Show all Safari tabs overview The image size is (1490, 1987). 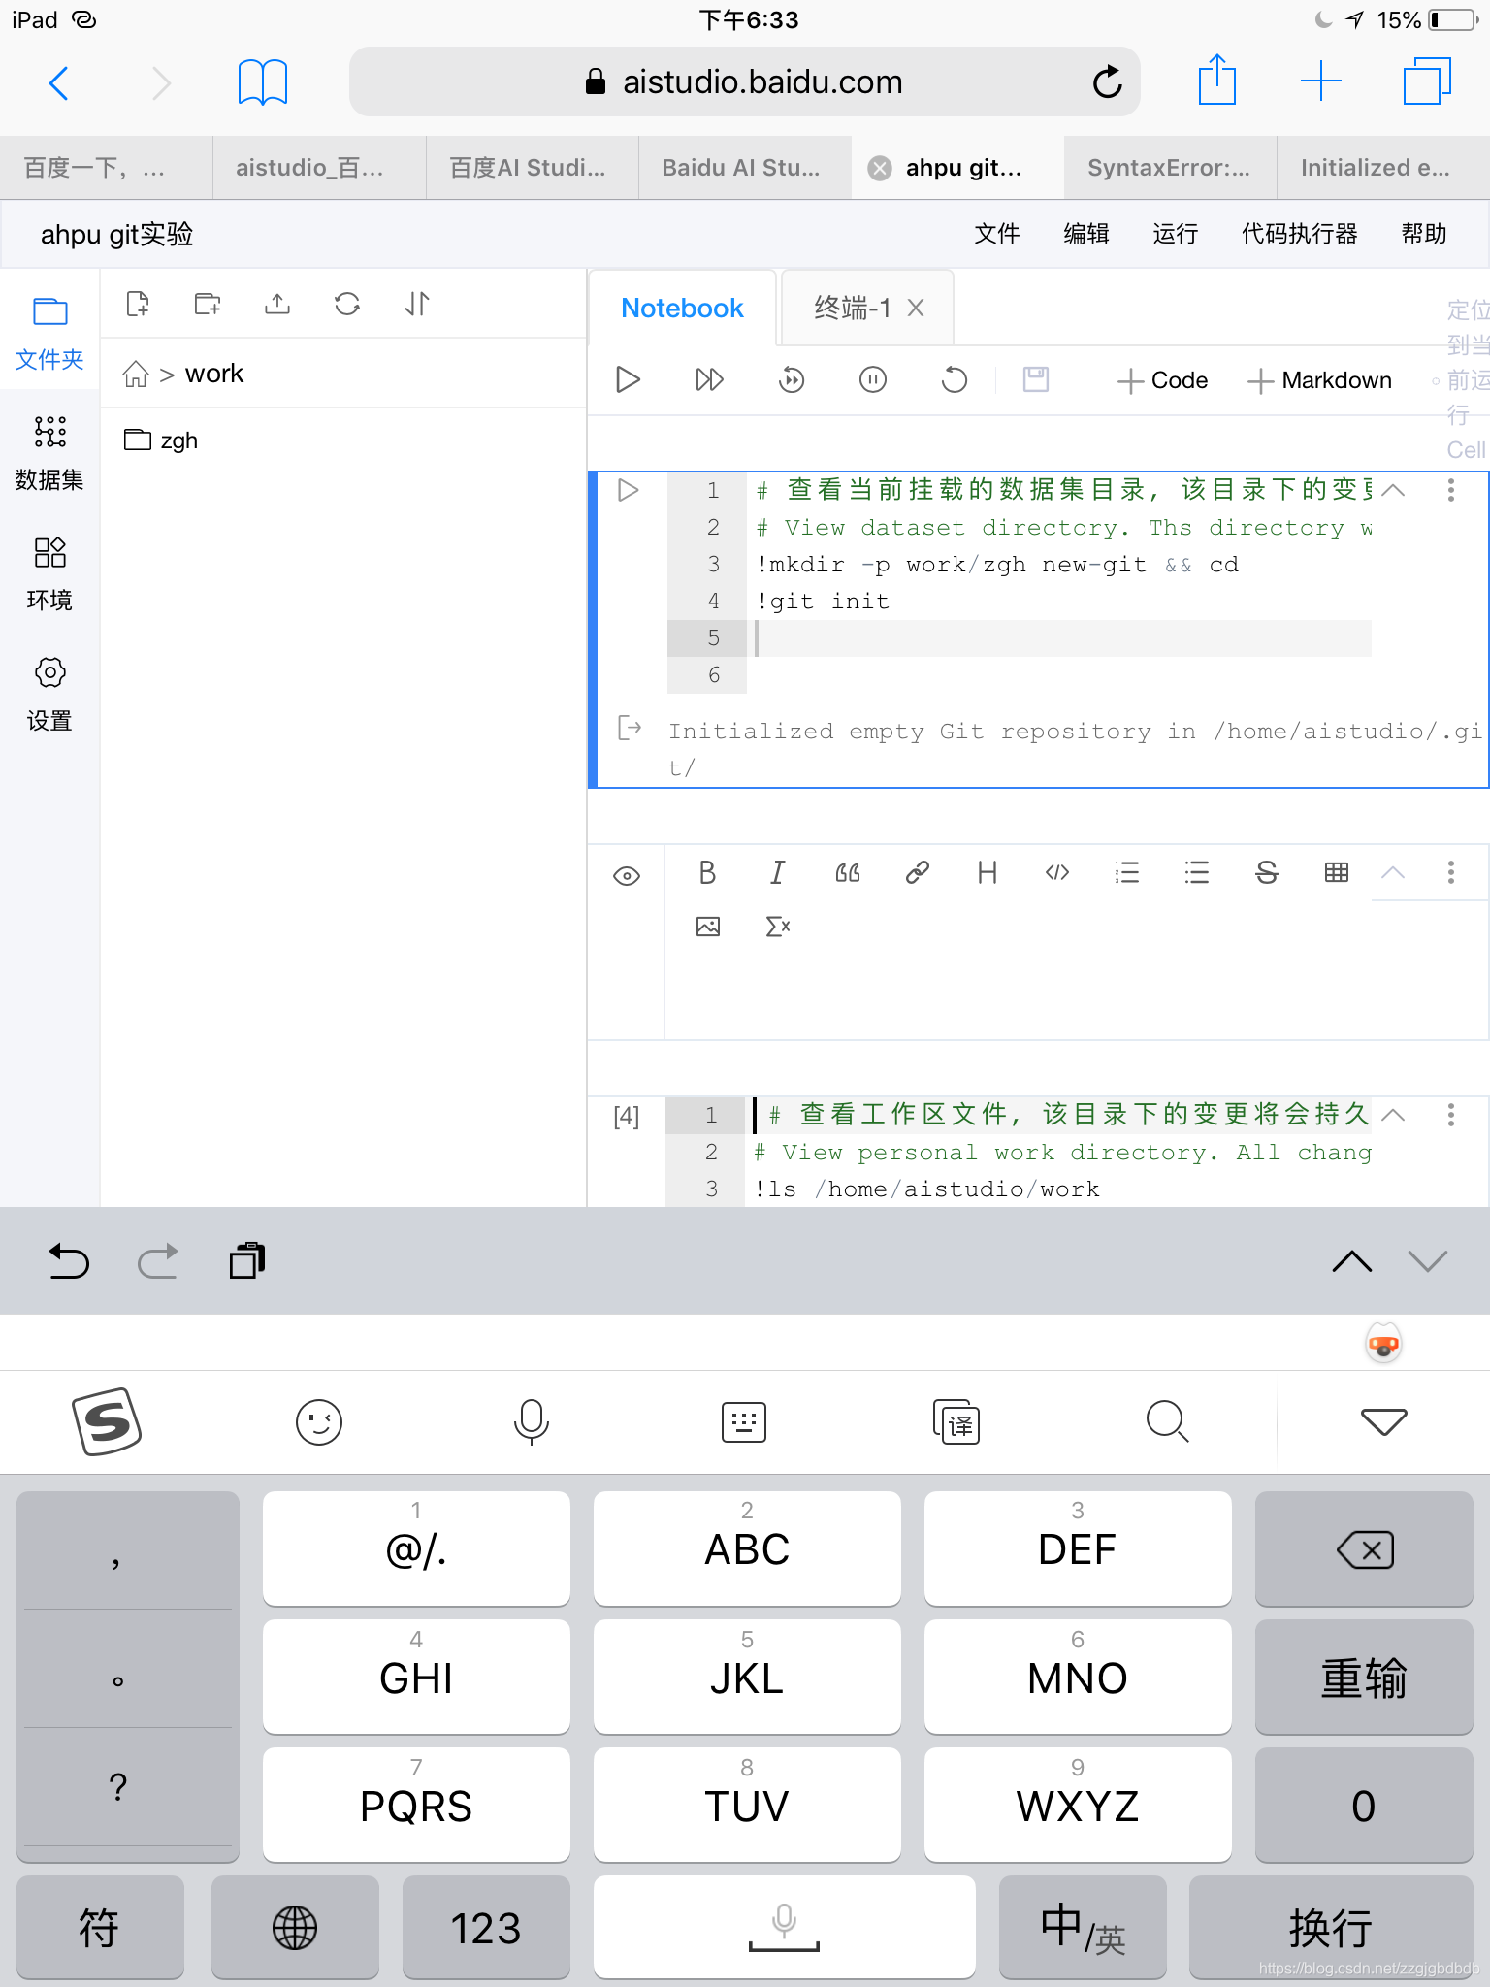1427,81
